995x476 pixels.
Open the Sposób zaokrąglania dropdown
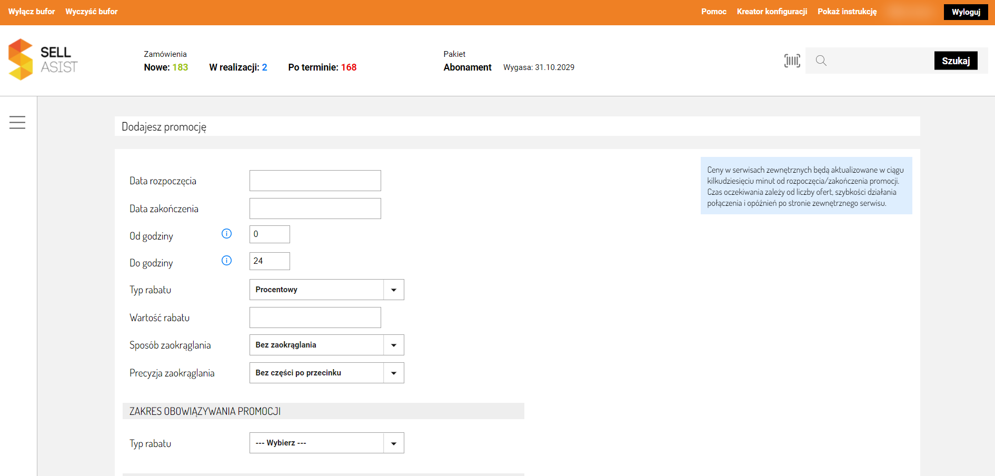pyautogui.click(x=326, y=345)
